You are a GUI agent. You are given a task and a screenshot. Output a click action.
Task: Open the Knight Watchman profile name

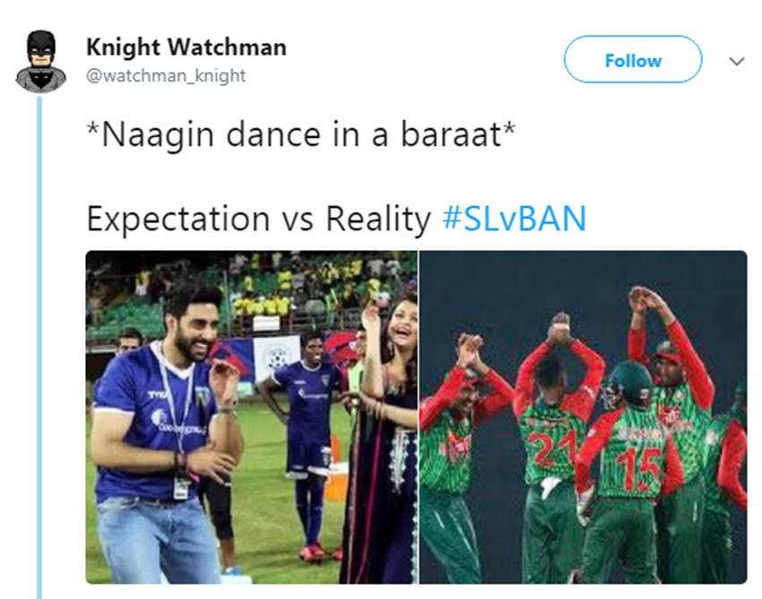click(186, 48)
